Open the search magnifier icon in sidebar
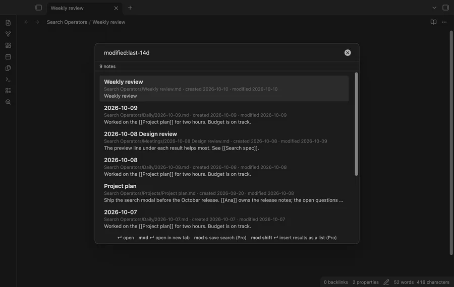 point(8,102)
